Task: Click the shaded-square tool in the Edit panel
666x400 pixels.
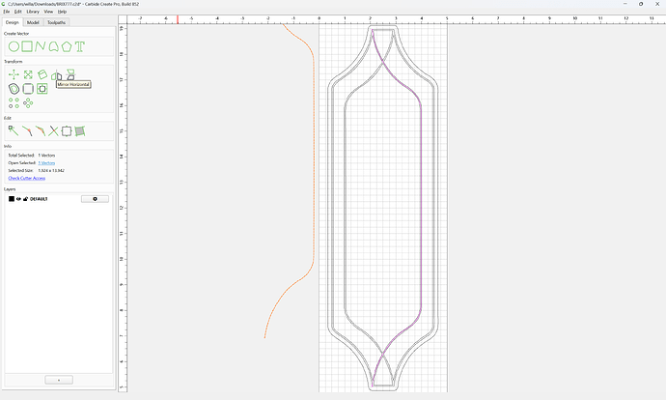Action: coord(80,131)
